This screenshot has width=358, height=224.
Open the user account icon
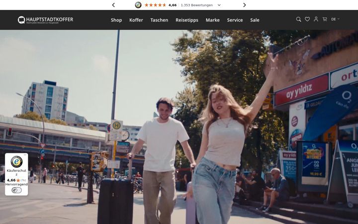316,19
